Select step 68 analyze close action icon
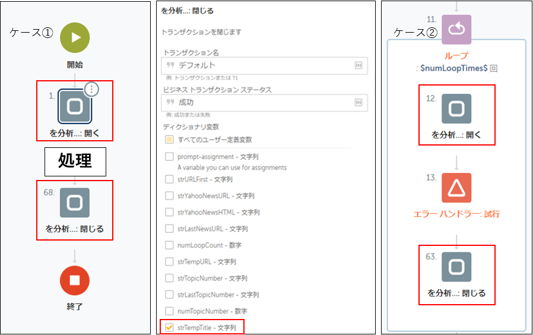Image resolution: width=533 pixels, height=335 pixels. pyautogui.click(x=75, y=203)
